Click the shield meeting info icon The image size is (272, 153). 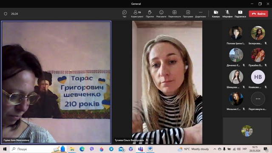pos(6,14)
